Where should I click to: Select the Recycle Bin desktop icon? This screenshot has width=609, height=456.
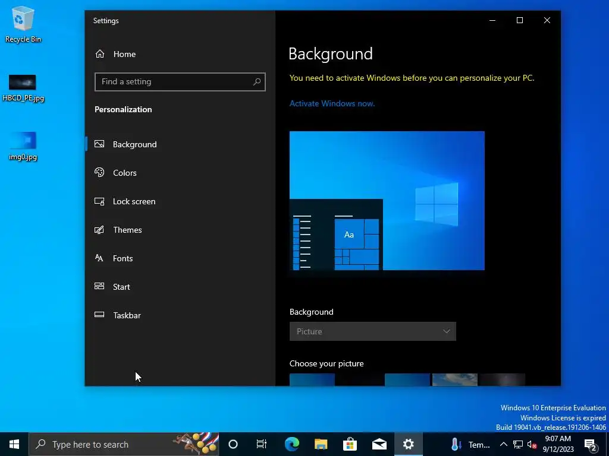[x=23, y=24]
